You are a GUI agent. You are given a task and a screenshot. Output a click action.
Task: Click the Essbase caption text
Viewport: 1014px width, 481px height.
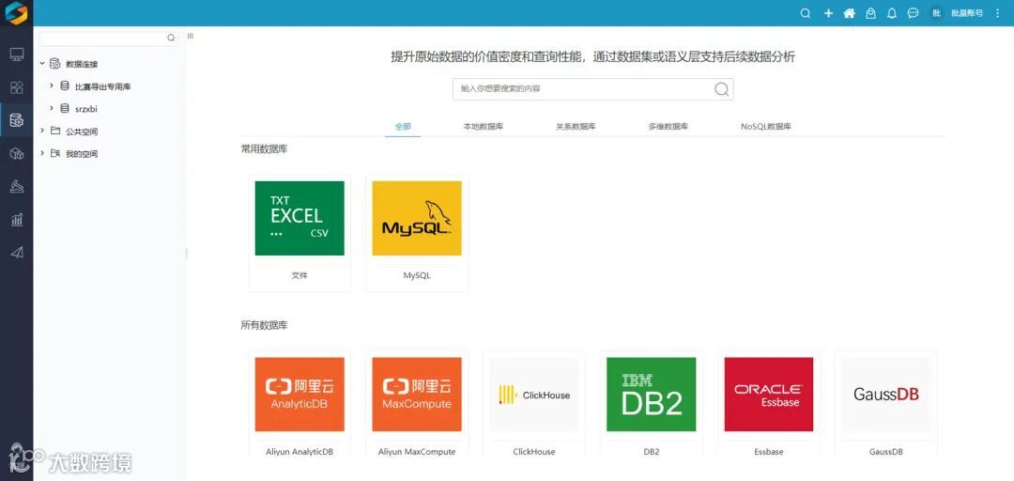768,452
